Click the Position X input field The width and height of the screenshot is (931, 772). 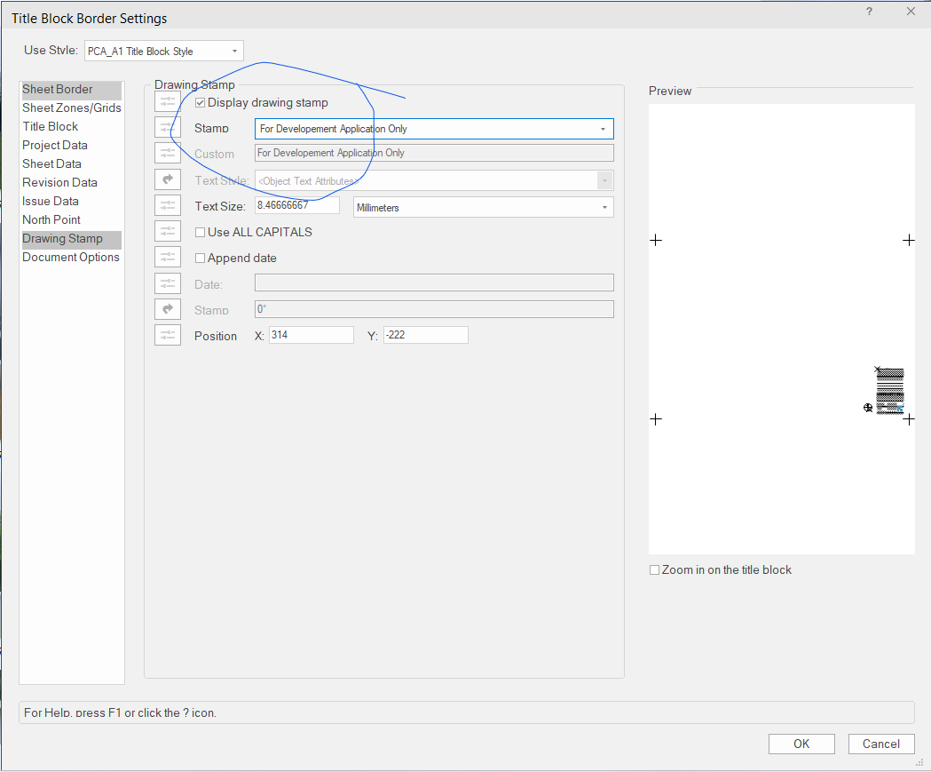pyautogui.click(x=311, y=336)
